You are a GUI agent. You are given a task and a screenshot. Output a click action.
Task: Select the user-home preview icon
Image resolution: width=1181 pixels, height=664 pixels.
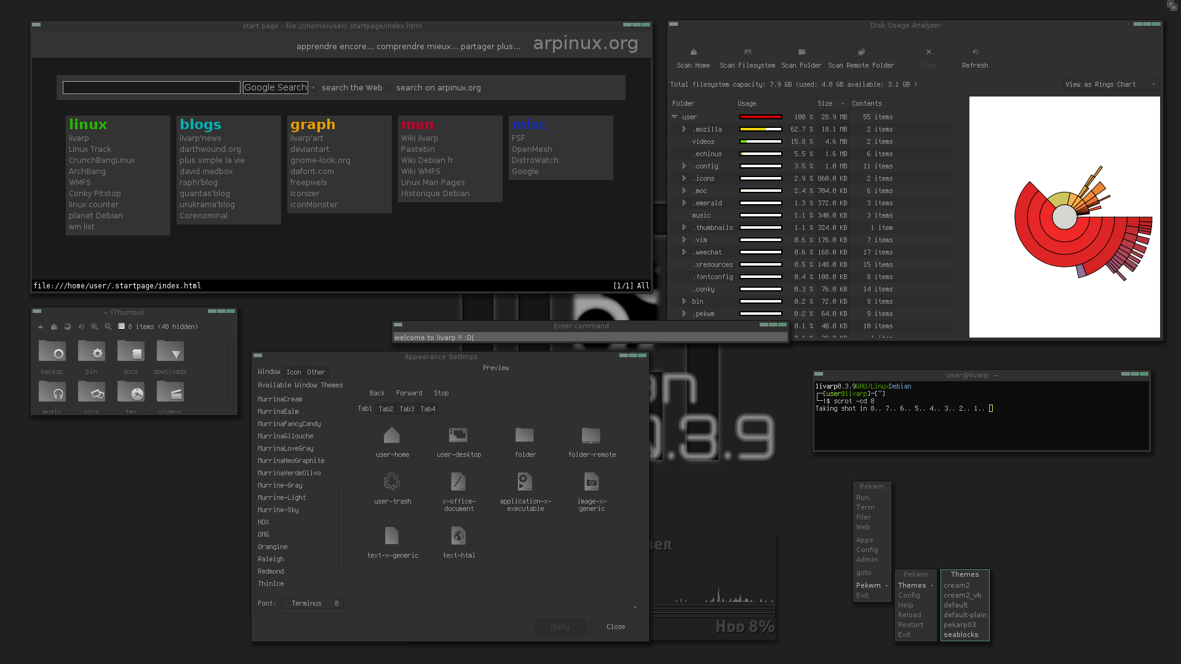[x=392, y=435]
